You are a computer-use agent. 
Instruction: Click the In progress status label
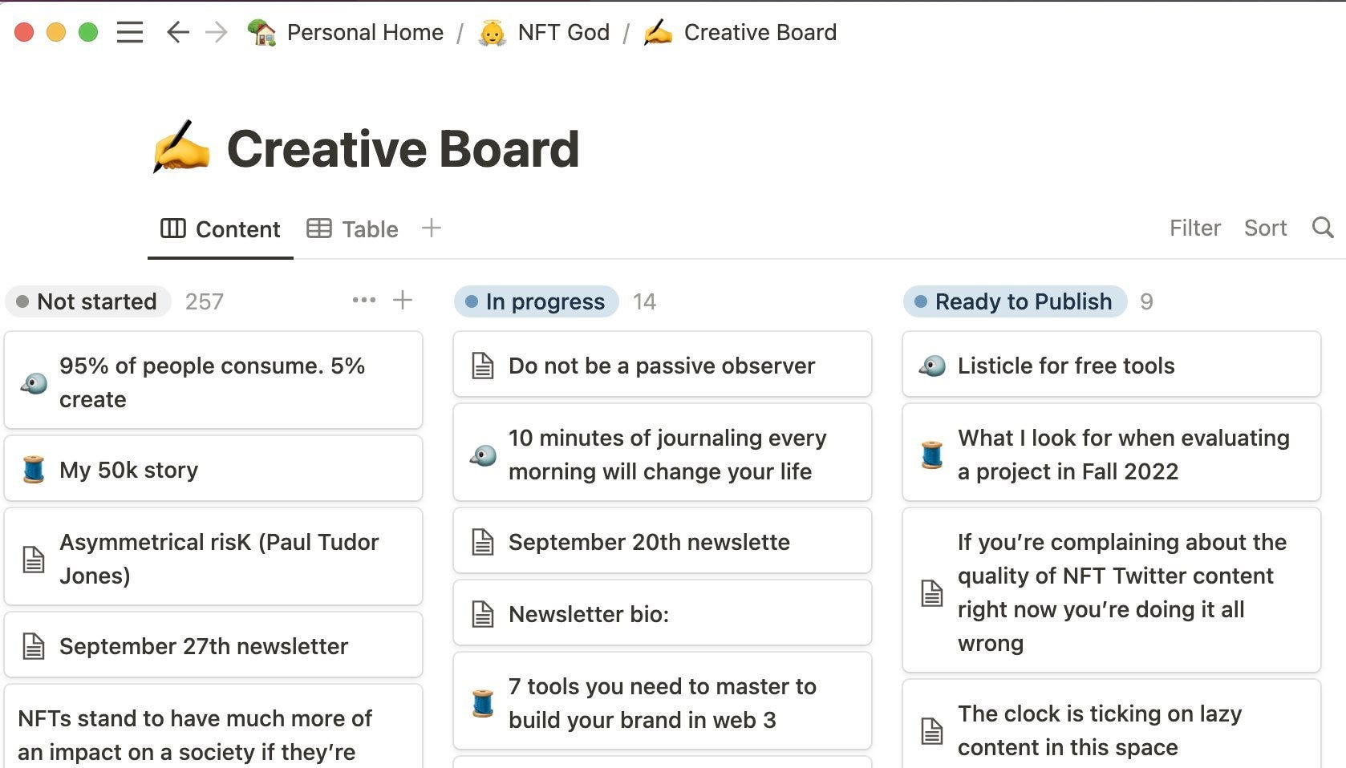536,301
